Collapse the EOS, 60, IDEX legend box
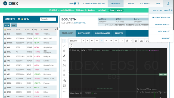 [70, 50]
